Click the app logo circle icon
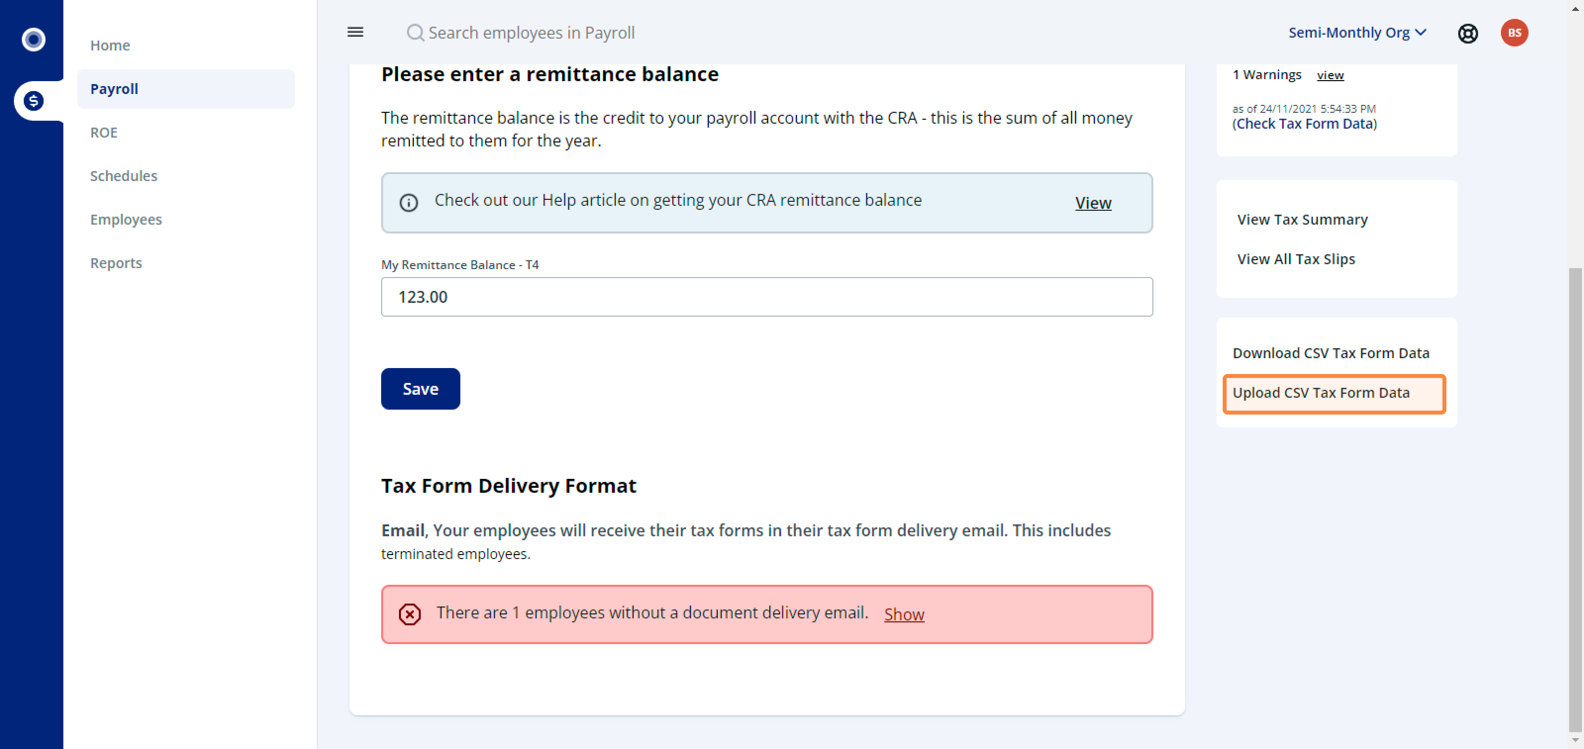The image size is (1584, 749). (x=33, y=39)
